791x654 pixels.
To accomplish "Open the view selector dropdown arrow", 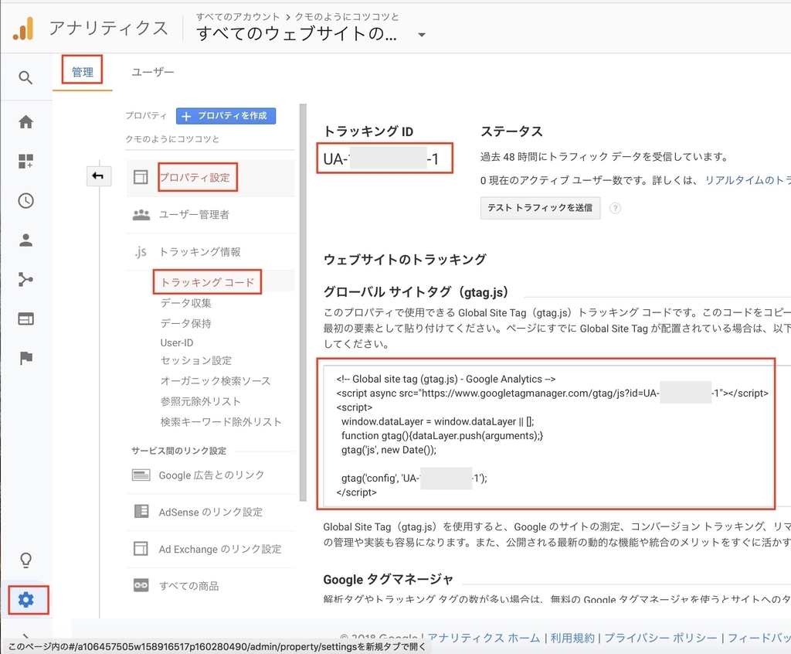I will pyautogui.click(x=421, y=35).
